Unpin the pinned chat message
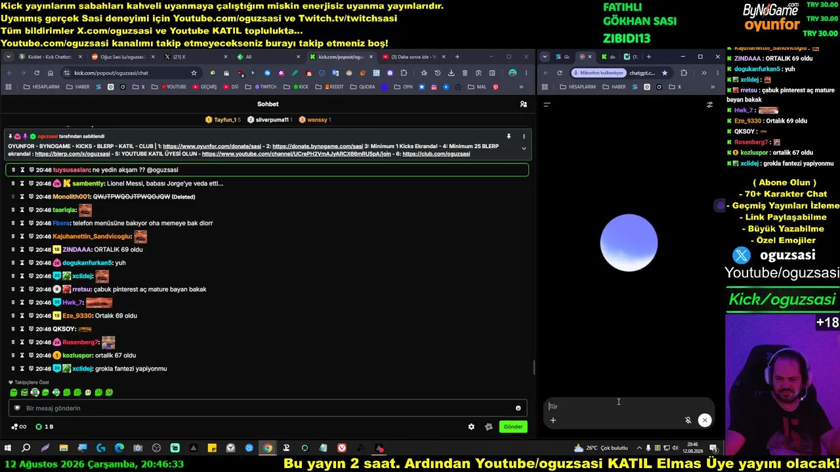Screen dimensions: 840x472 click(x=509, y=136)
